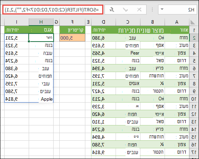Image resolution: width=199 pixels, height=159 pixels.
Task: Select row 5 header
Action: [x=194, y=61]
